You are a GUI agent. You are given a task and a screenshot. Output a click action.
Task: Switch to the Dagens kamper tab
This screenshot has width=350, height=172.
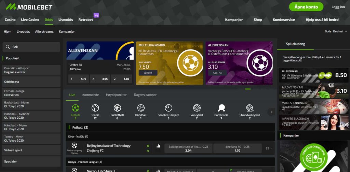click(x=145, y=95)
